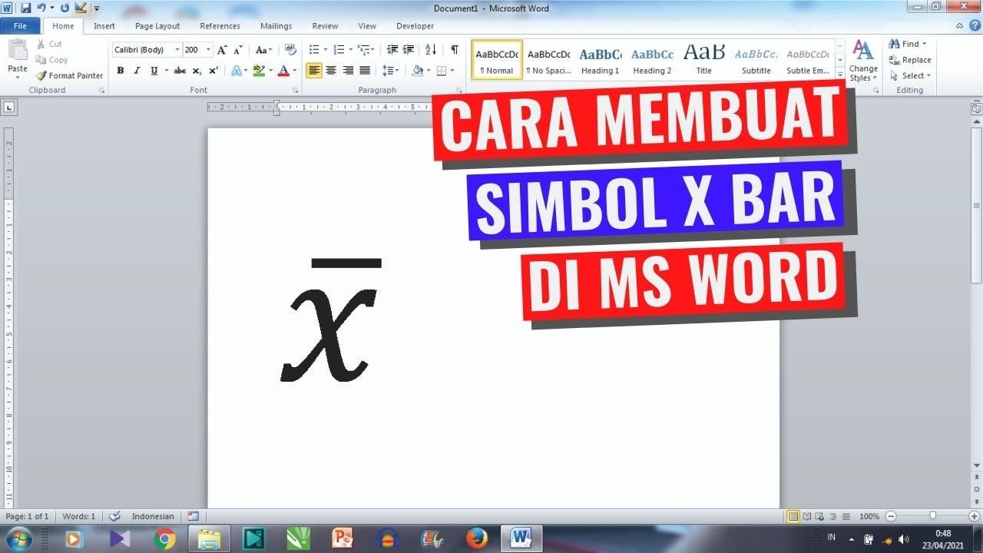Click Text Effects icon
This screenshot has height=553, width=983.
coord(237,71)
